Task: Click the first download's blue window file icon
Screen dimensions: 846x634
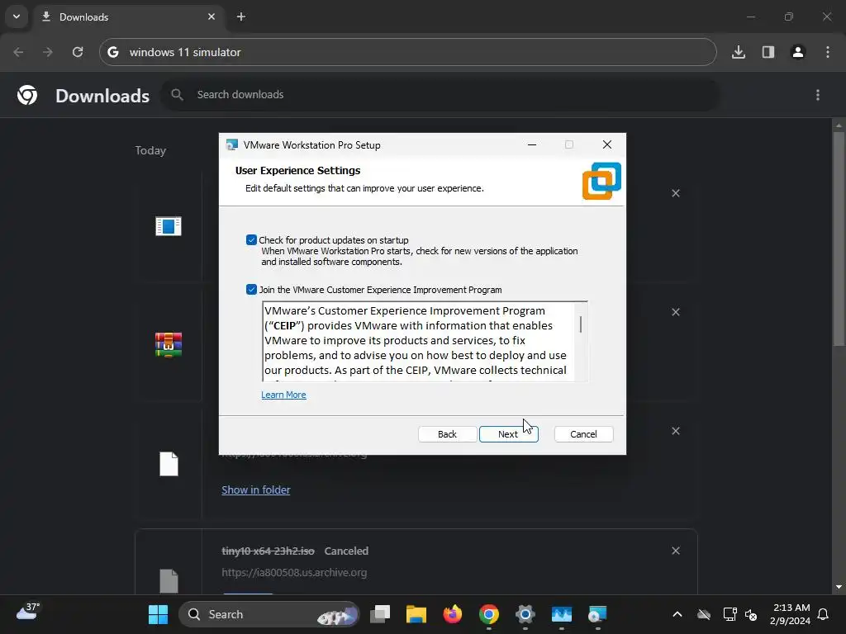Action: click(x=169, y=226)
